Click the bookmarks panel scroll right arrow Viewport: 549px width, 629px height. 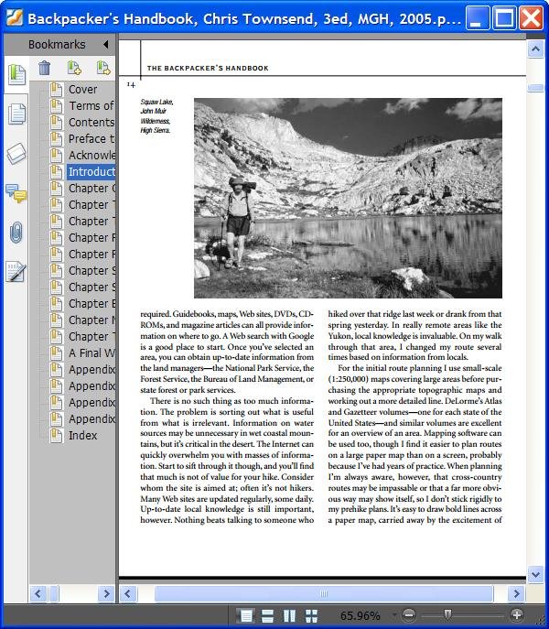click(x=106, y=593)
